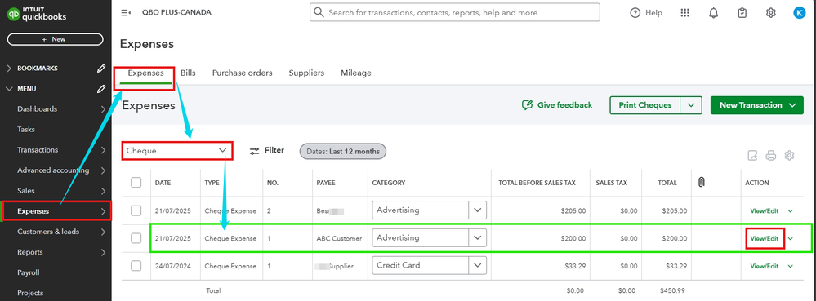
Task: Switch to the Bills tab
Action: coord(188,73)
